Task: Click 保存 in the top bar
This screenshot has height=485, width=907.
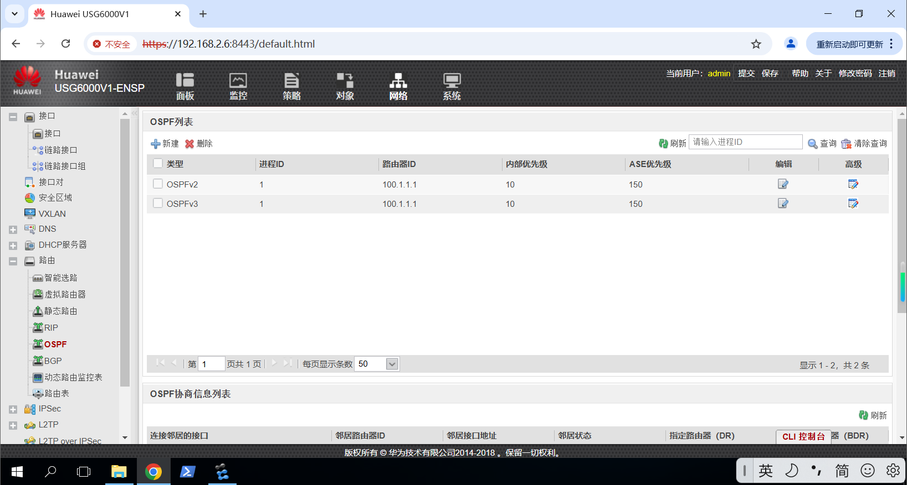Action: [x=770, y=74]
